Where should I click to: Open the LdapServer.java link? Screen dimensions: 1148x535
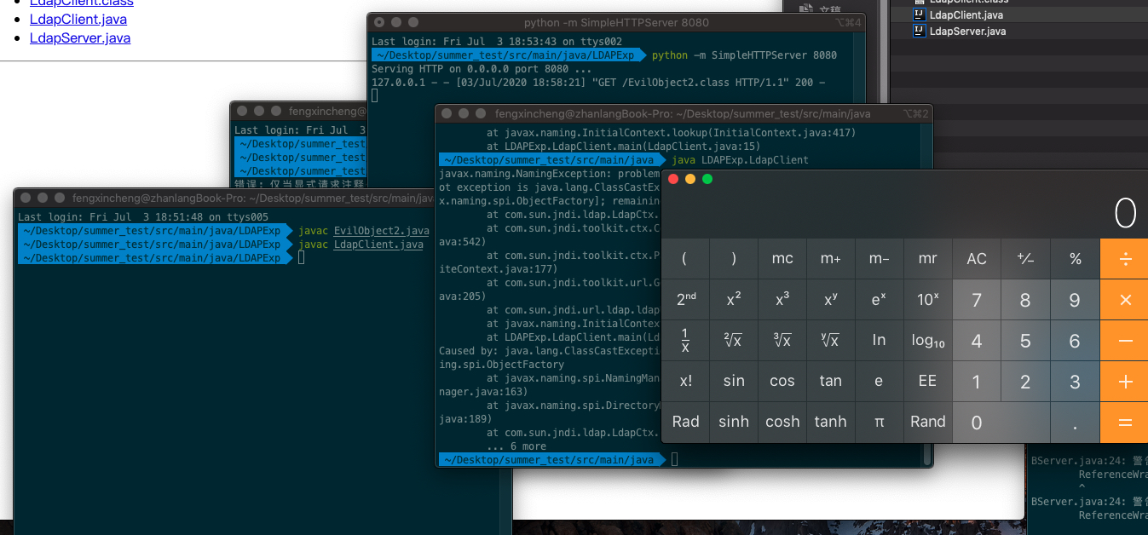tap(80, 38)
